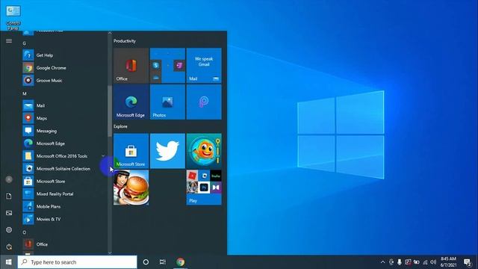The image size is (478, 269).
Task: Open the Twitter tile
Action: (x=167, y=151)
